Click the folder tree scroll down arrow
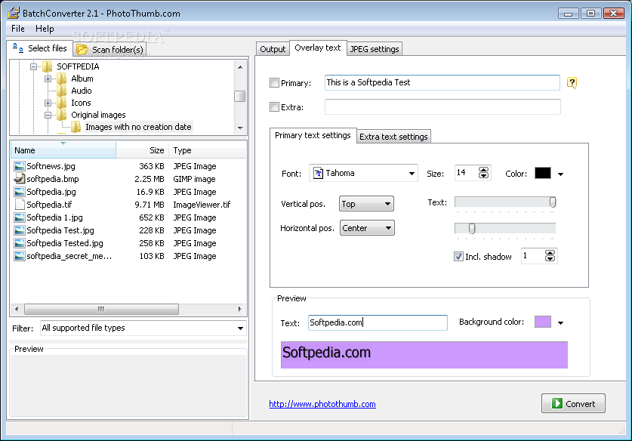The image size is (632, 441). [x=240, y=128]
